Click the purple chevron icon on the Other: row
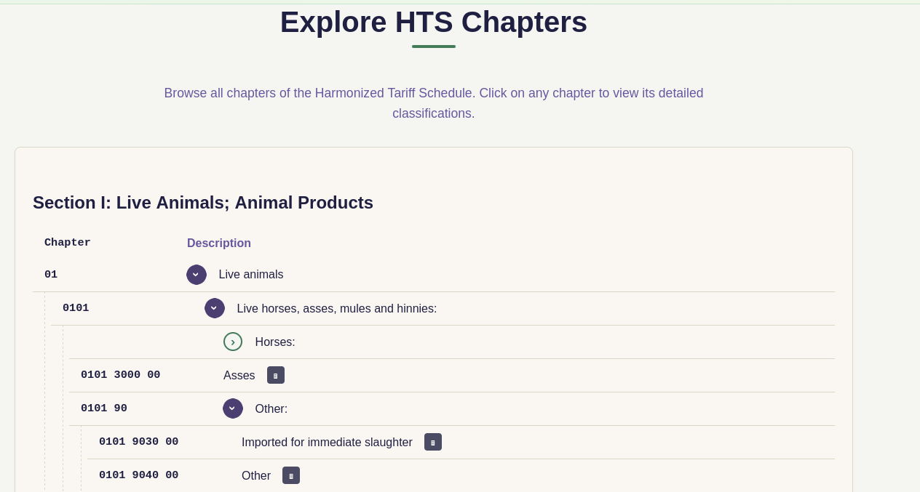This screenshot has height=492, width=920. 233,408
